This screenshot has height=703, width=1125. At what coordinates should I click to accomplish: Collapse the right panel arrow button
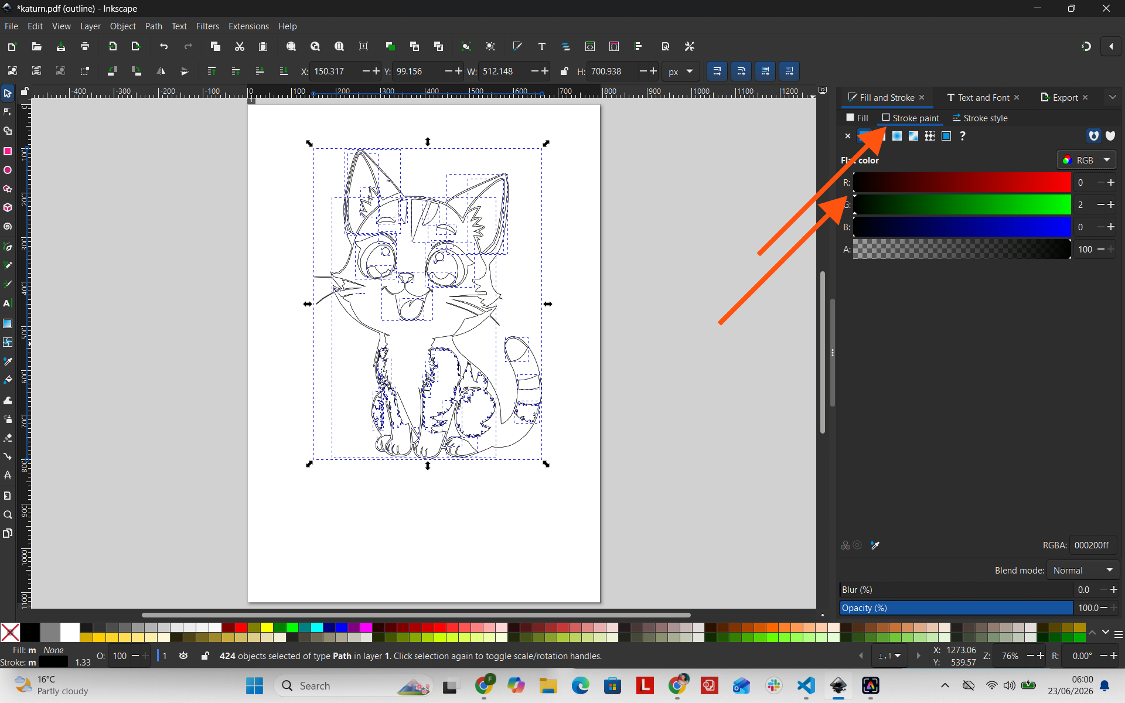tap(1111, 46)
